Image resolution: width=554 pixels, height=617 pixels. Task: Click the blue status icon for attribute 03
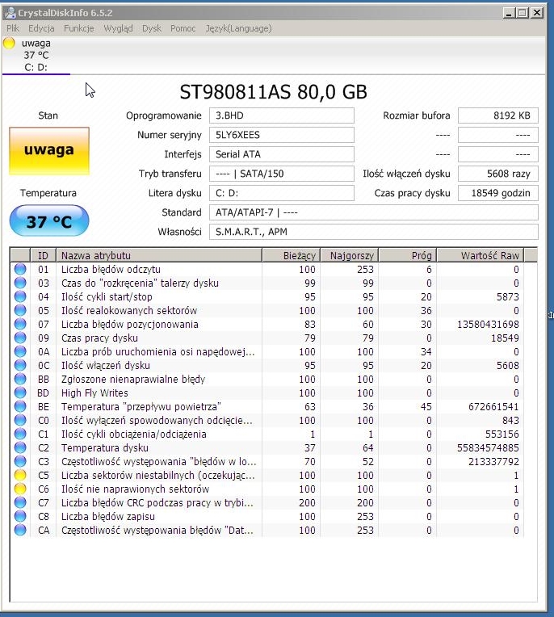coord(20,283)
